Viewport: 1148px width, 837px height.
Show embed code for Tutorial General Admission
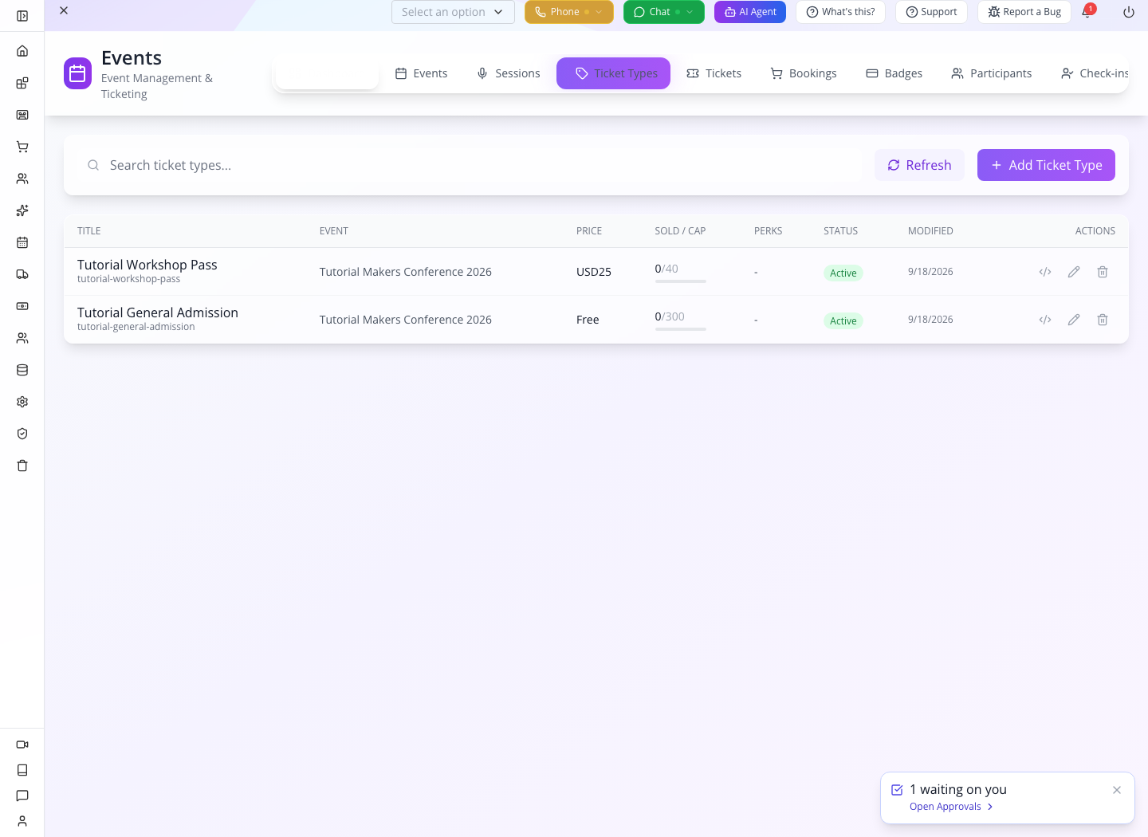tap(1045, 320)
